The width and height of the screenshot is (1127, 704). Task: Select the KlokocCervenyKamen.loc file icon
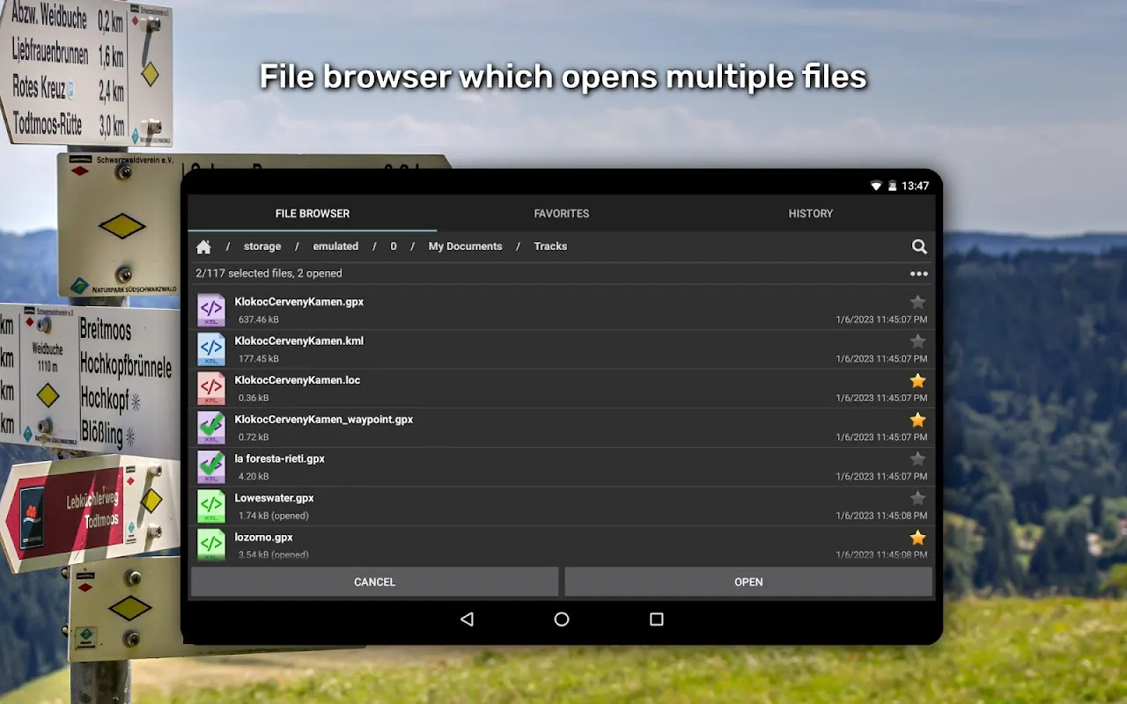(211, 388)
